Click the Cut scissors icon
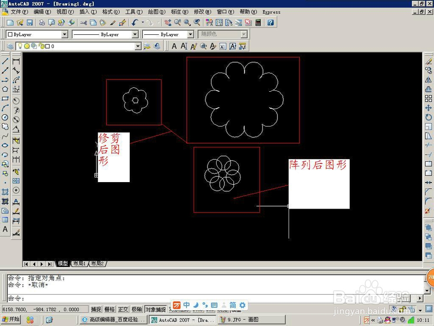 (83, 23)
